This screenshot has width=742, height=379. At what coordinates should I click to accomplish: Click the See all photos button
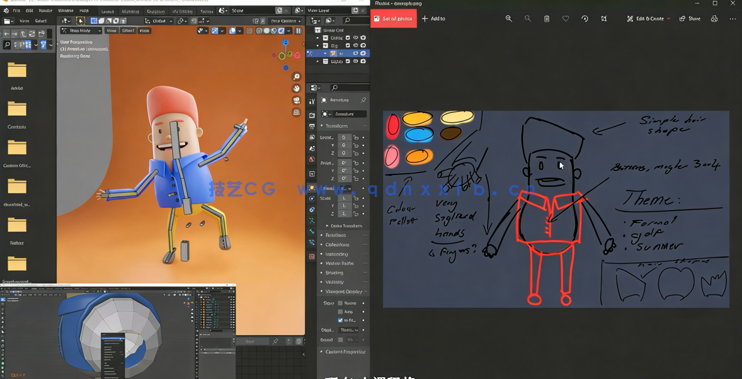point(393,19)
